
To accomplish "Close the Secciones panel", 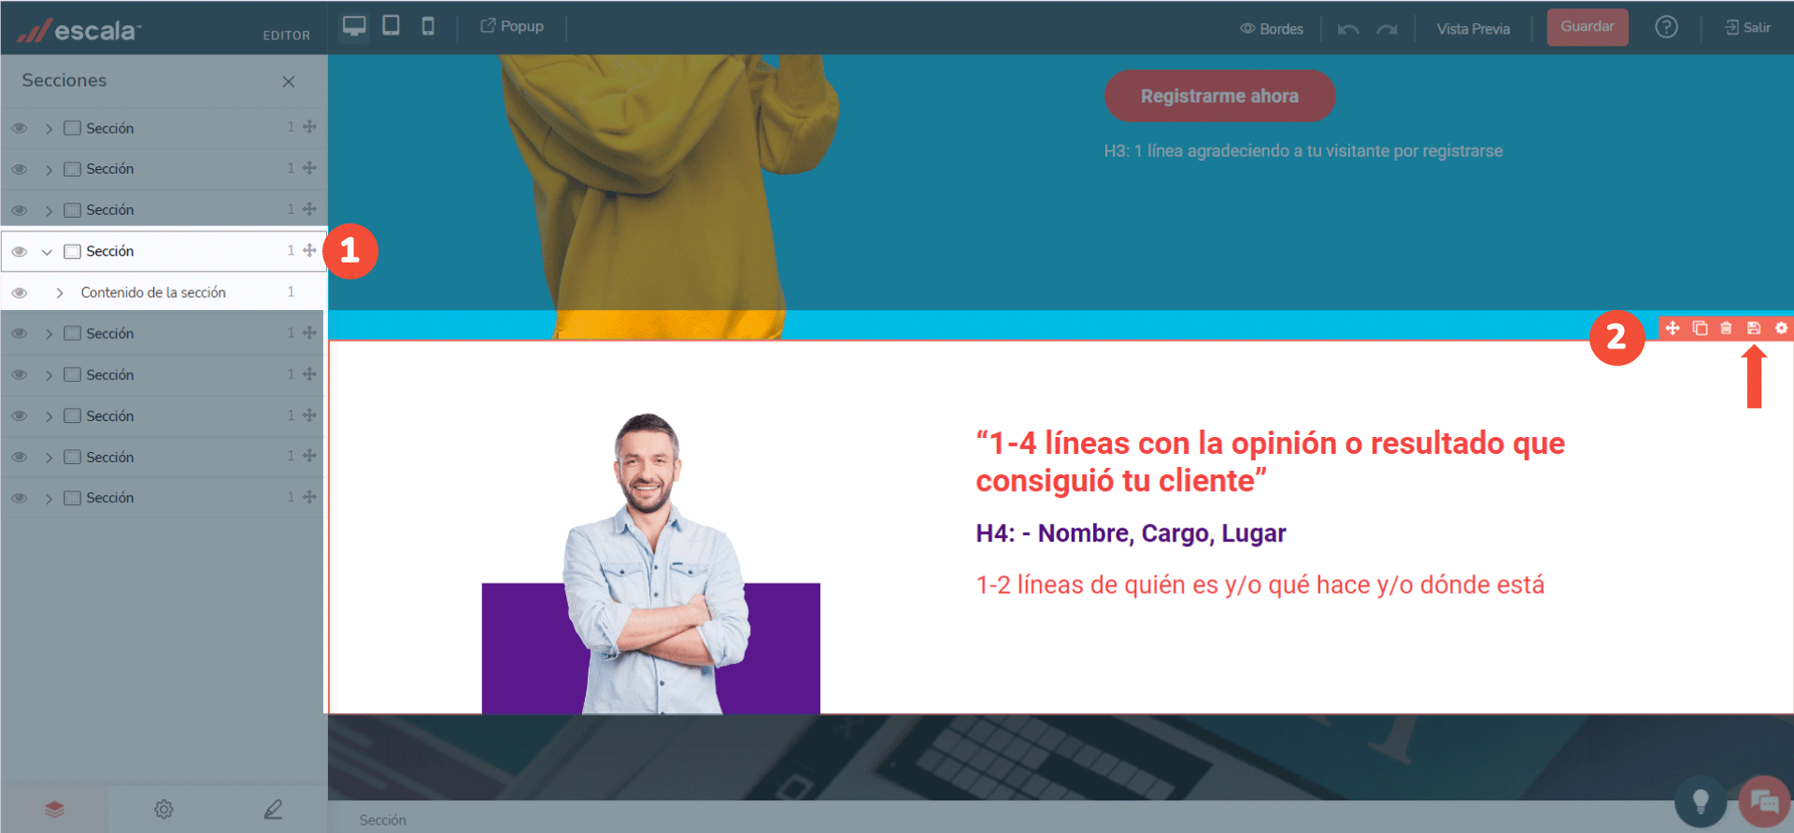I will pyautogui.click(x=289, y=81).
